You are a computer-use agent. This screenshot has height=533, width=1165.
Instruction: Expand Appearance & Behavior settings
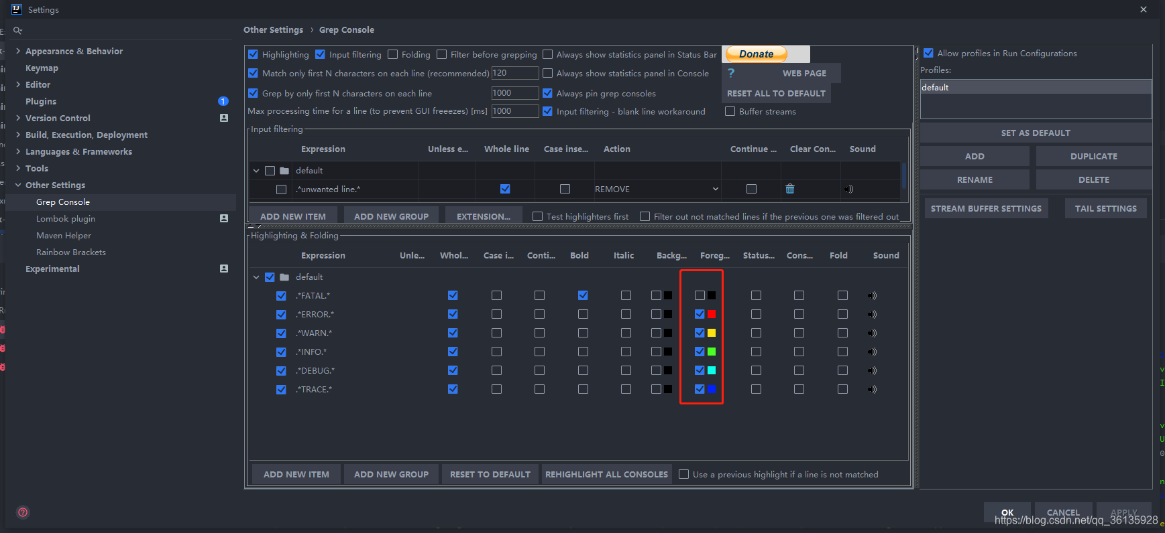[18, 51]
